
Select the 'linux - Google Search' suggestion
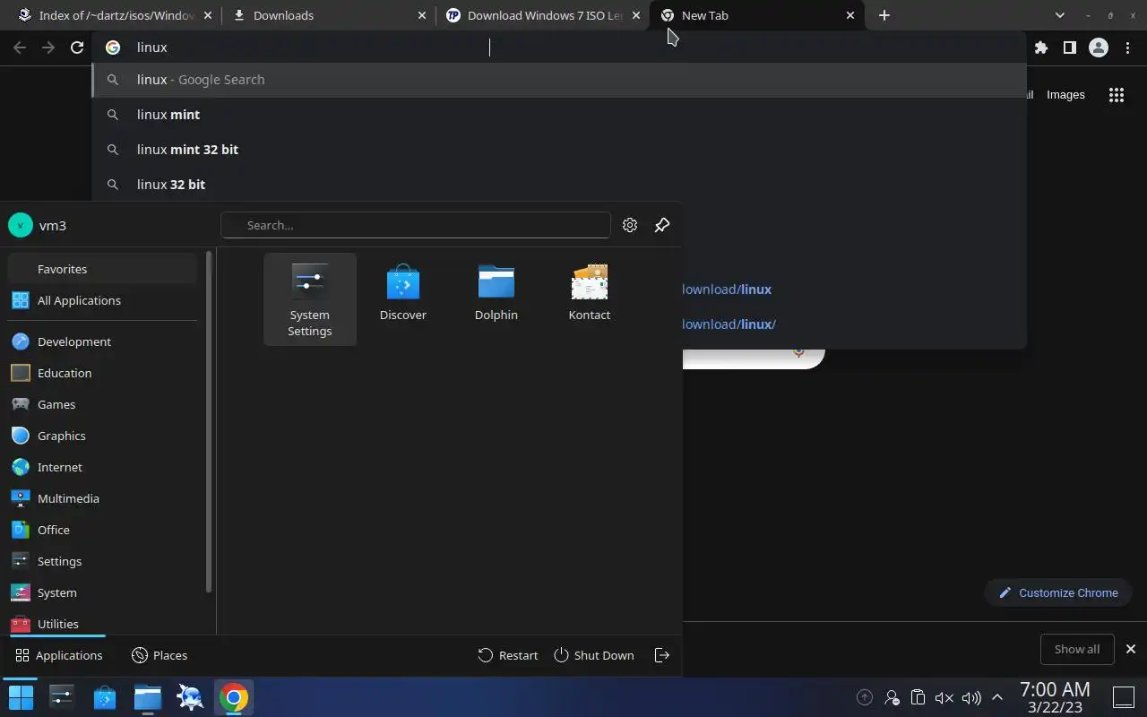tap(559, 80)
